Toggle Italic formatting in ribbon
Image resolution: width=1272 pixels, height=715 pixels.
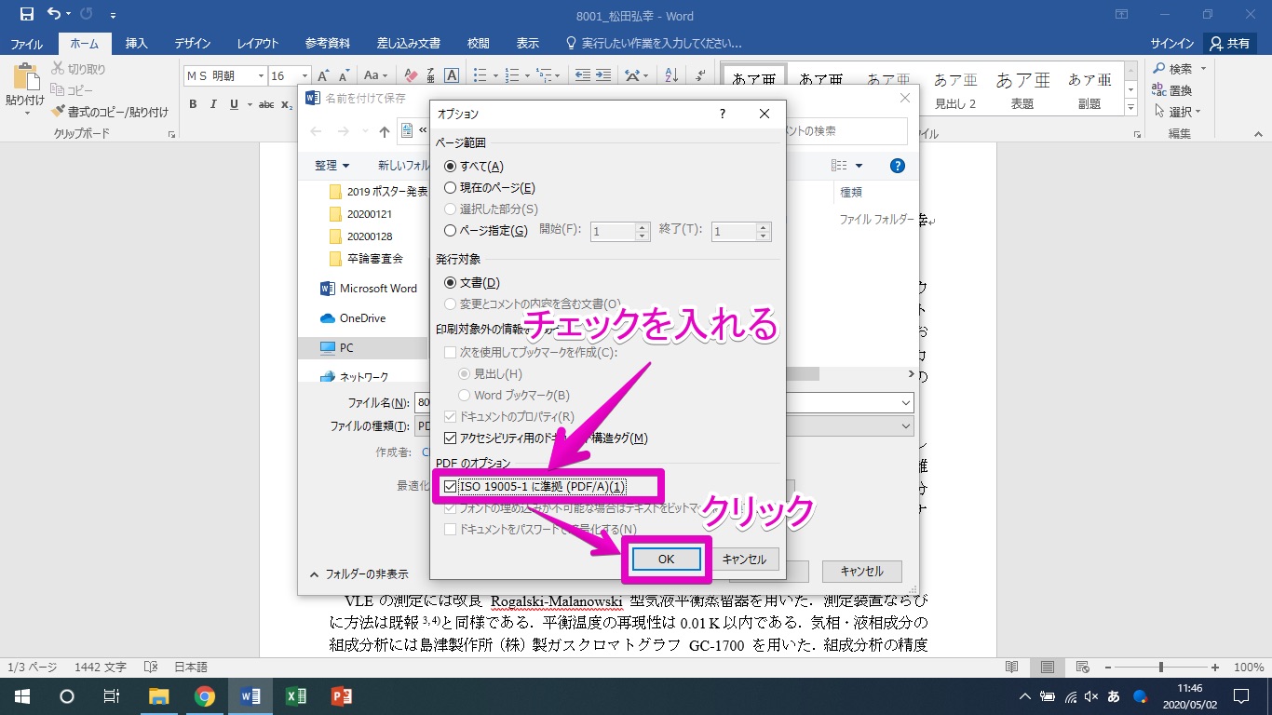pos(213,104)
